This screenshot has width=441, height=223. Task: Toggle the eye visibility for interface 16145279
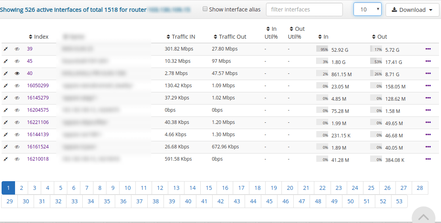coord(17,98)
